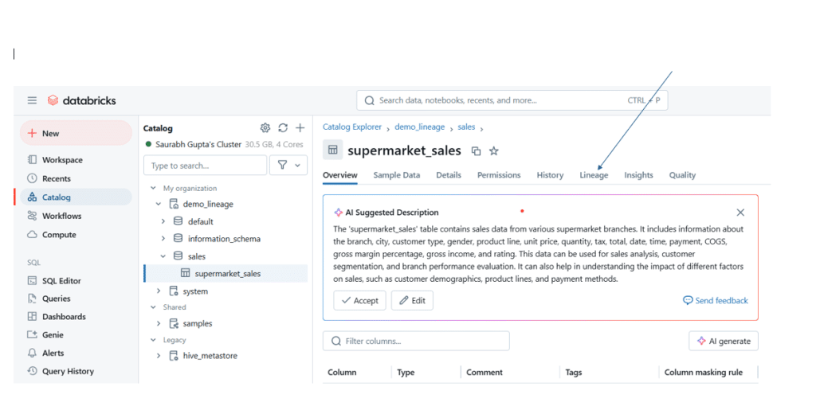This screenshot has height=410, width=816.
Task: Star supermarket_sales as favorite
Action: [493, 151]
